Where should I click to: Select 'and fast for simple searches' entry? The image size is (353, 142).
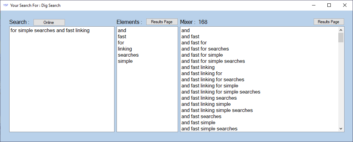click(213, 61)
